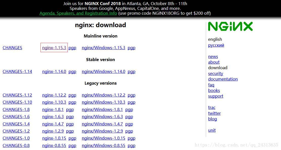
Task: Download nginx-1.4.7
Action: pyautogui.click(x=53, y=124)
